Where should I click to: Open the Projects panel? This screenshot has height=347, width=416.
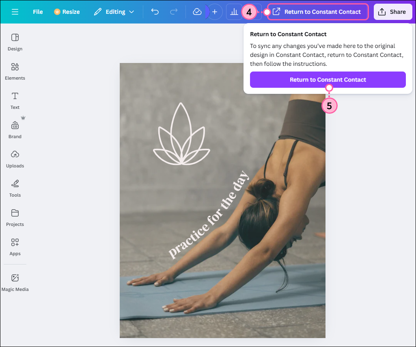click(15, 217)
